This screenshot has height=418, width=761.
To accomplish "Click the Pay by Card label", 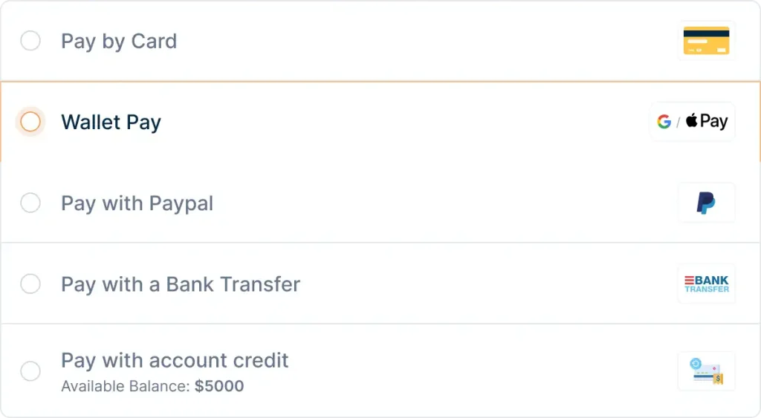I will [119, 42].
